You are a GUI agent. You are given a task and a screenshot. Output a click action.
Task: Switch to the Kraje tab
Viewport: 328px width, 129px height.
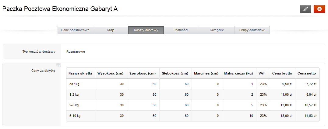tap(111, 30)
